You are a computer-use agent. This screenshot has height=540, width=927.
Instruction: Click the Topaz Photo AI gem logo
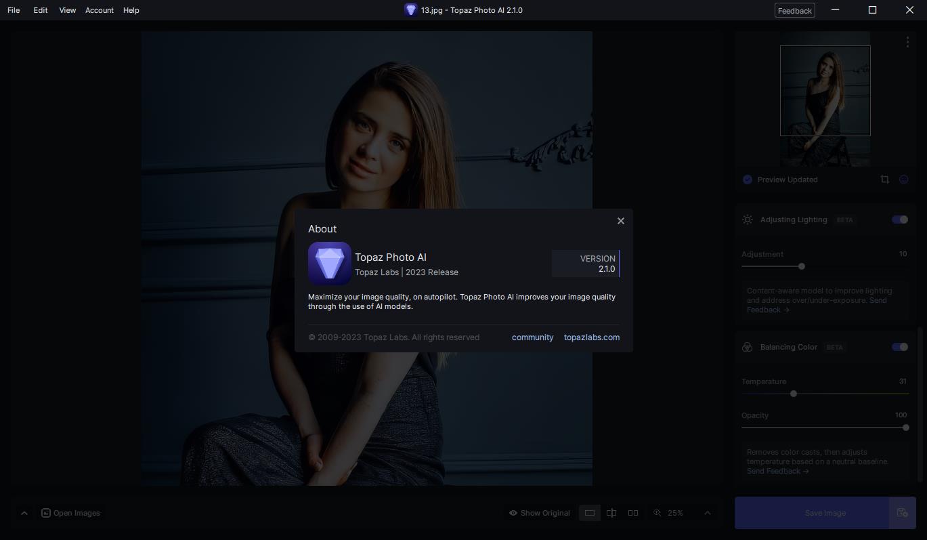pyautogui.click(x=330, y=264)
